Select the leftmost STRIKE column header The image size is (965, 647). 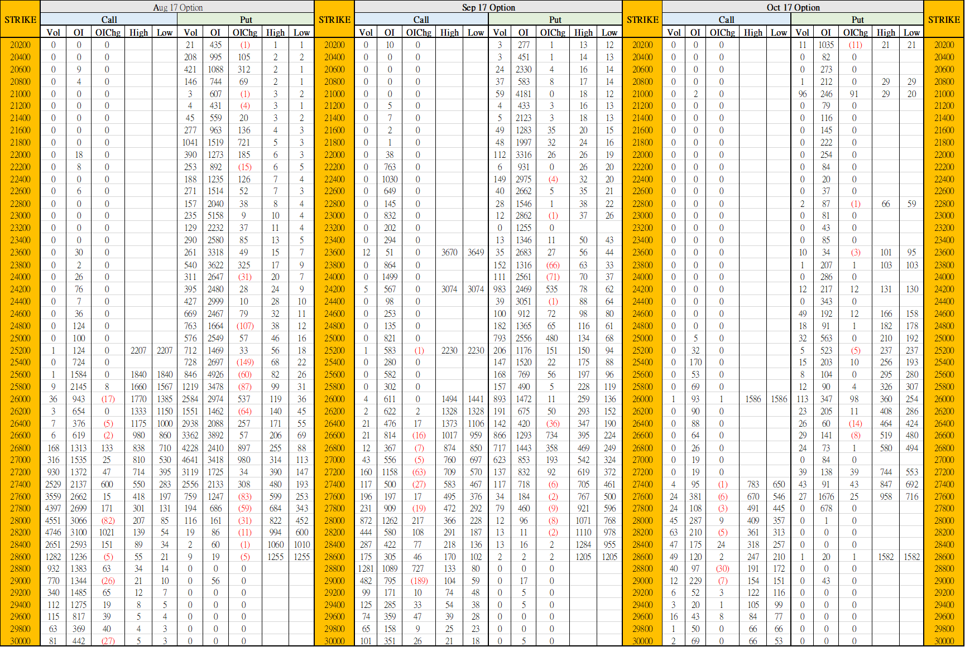(20, 20)
